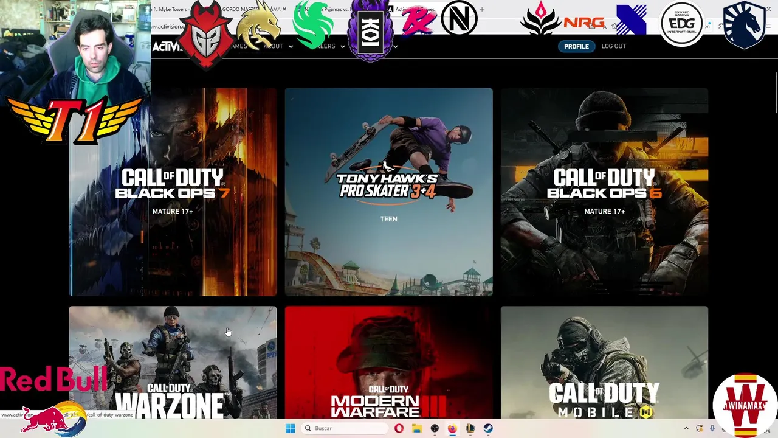Open the Call of Duty Black Ops 7 card
The width and height of the screenshot is (778, 438).
[173, 192]
